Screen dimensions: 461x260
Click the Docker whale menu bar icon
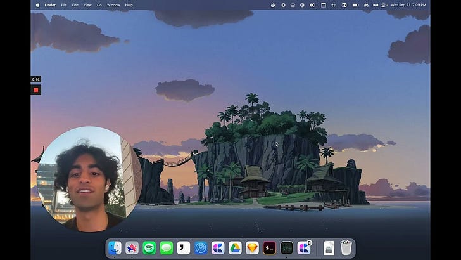273,5
